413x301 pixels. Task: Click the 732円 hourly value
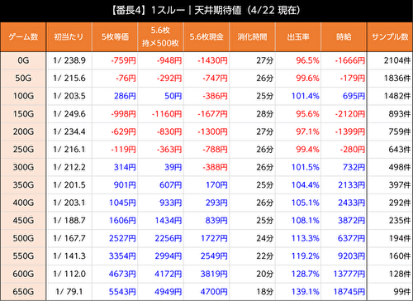[354, 167]
